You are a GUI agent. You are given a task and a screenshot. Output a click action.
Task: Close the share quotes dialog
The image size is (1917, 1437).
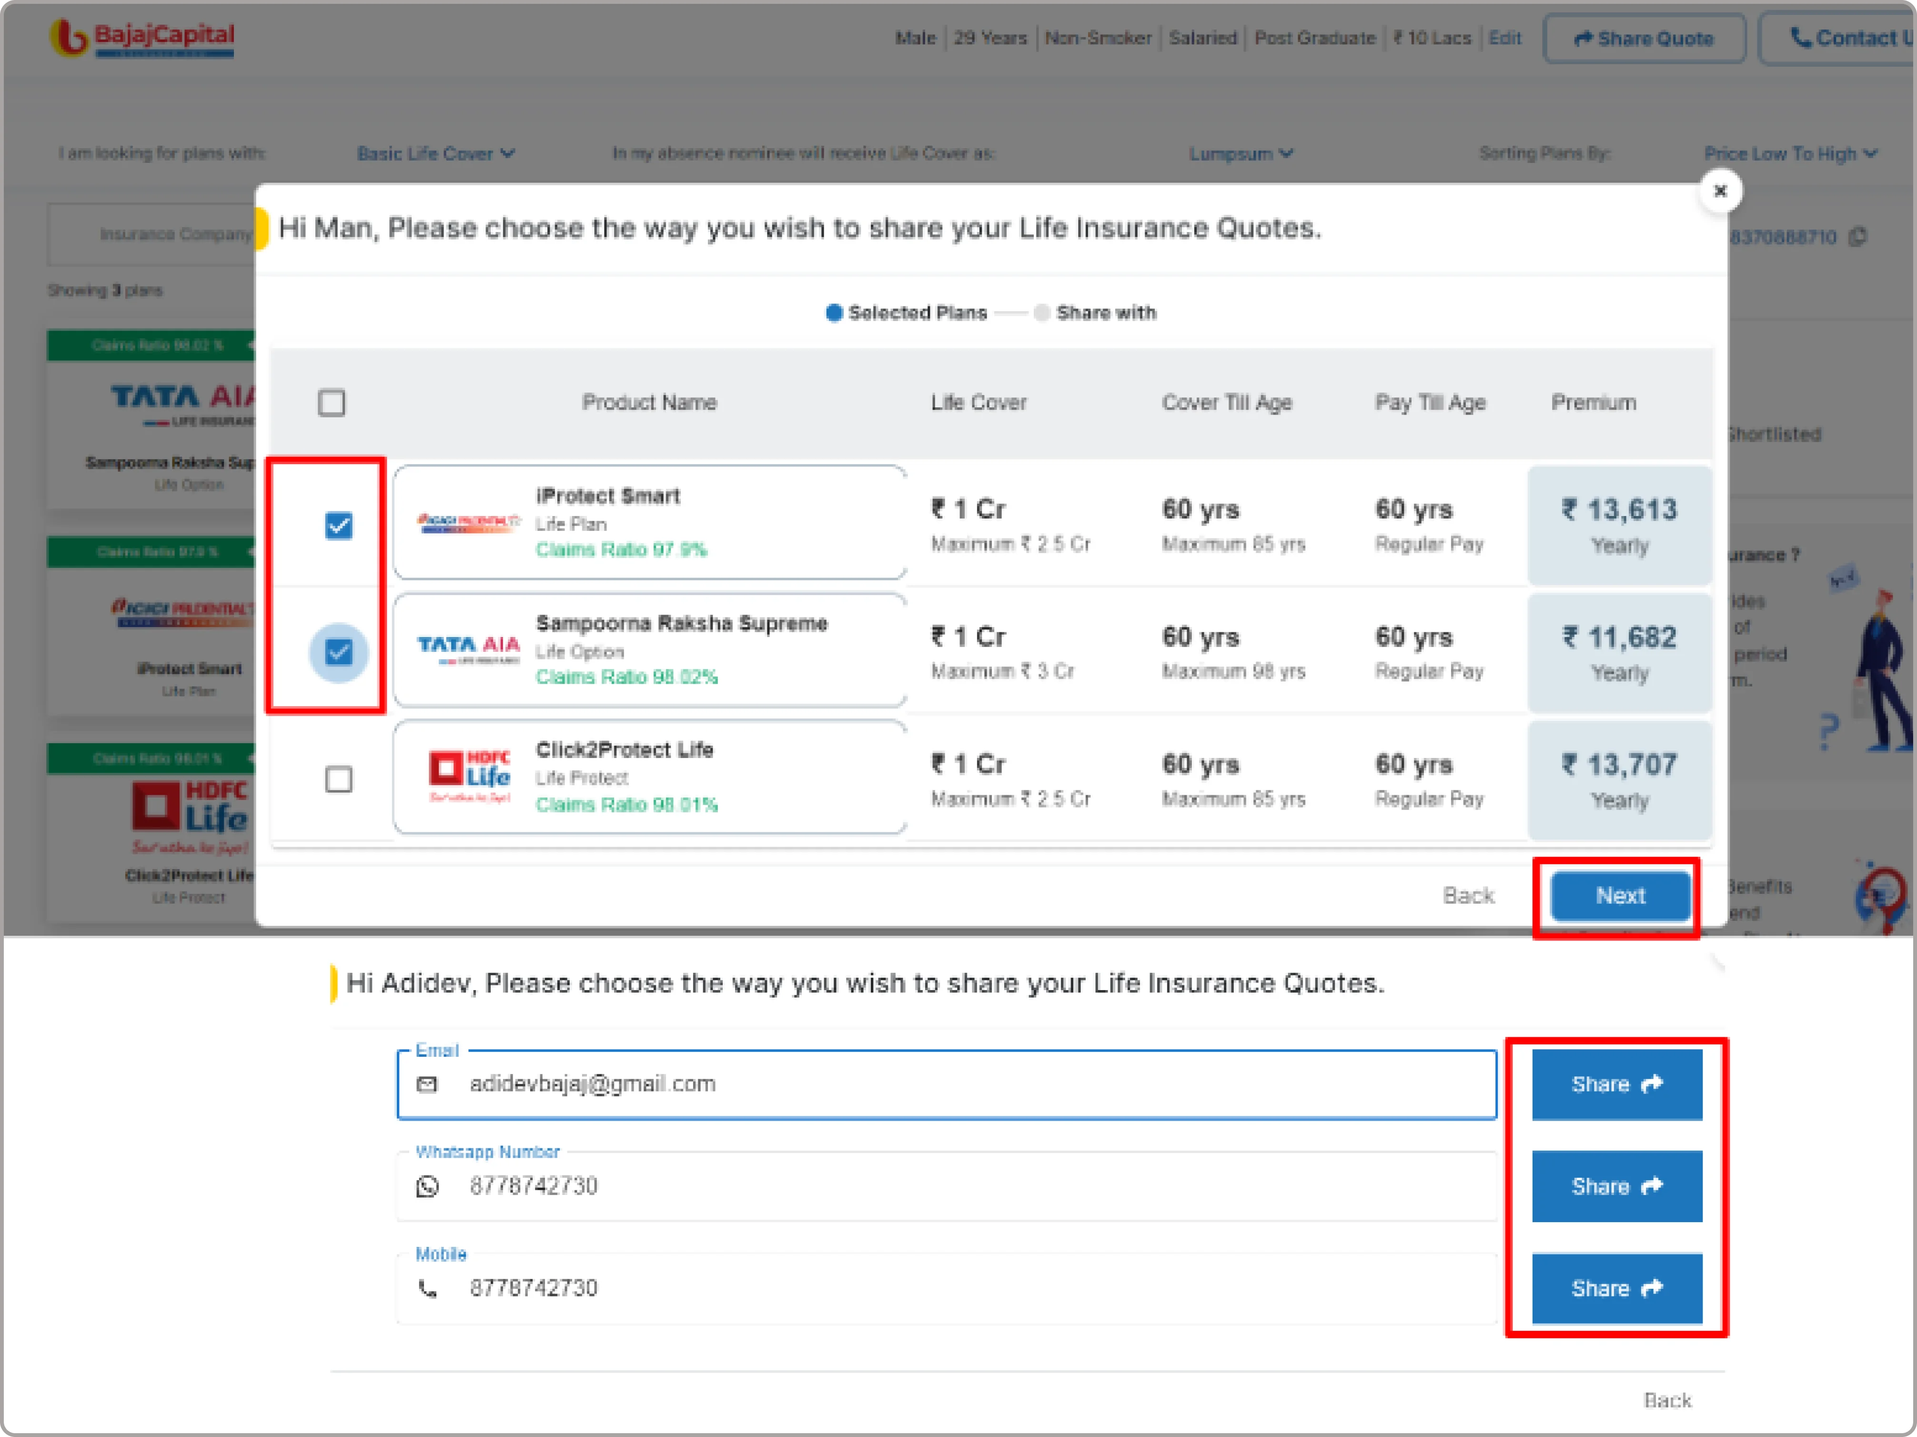click(x=1720, y=191)
